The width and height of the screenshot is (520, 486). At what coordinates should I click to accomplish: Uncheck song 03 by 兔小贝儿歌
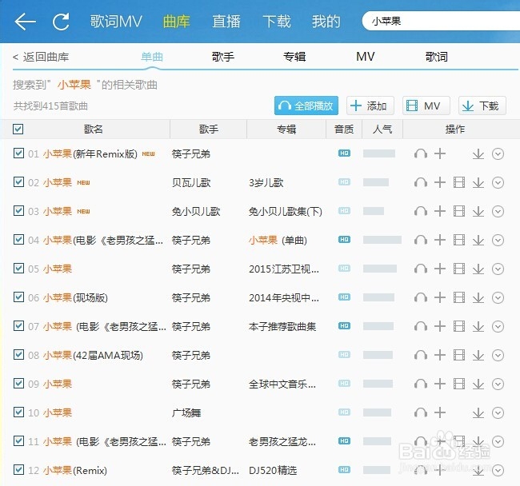coord(18,211)
